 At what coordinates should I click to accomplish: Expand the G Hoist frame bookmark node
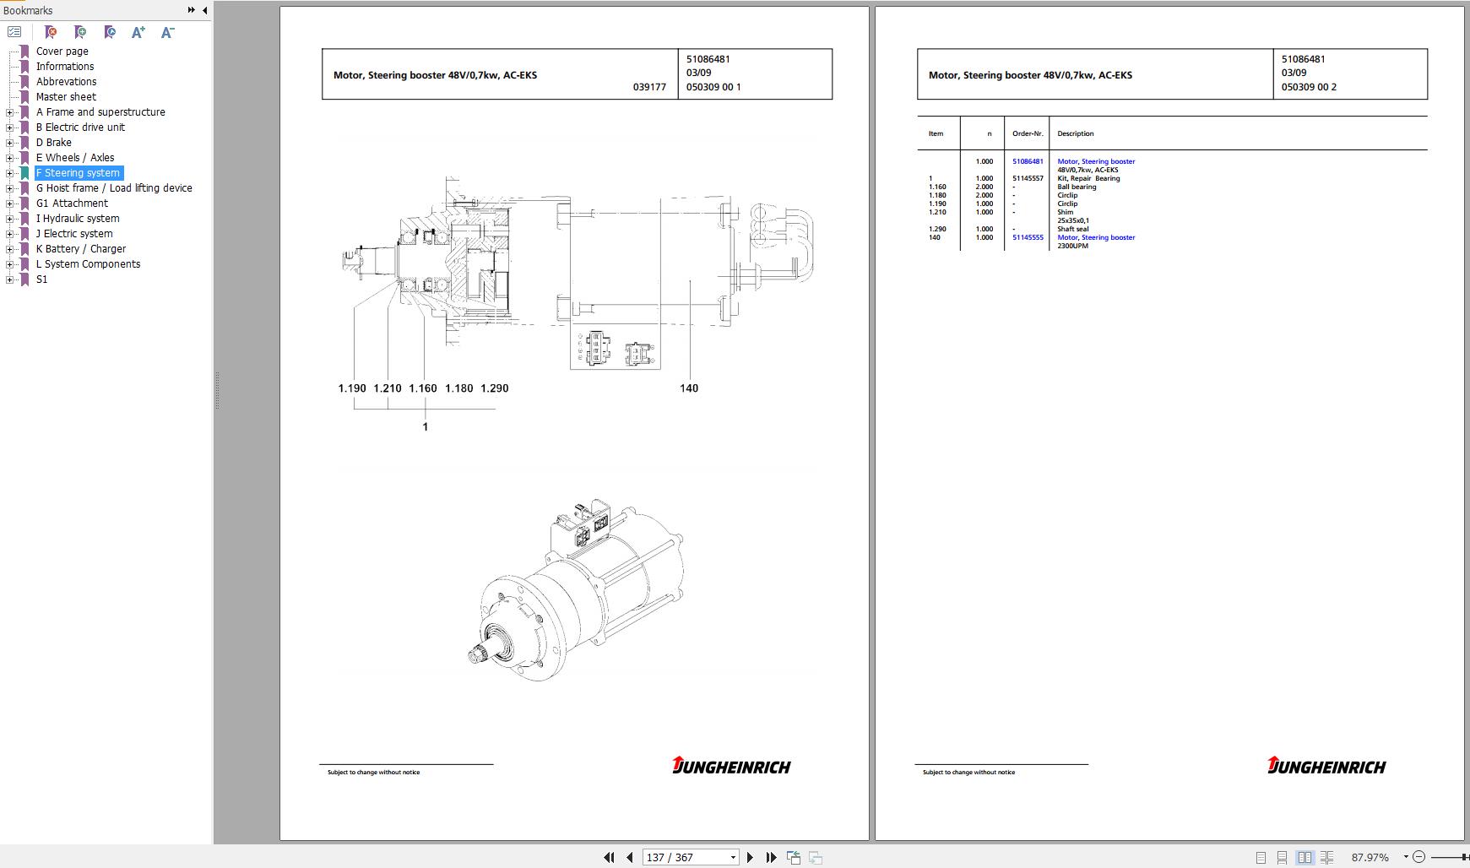[10, 188]
